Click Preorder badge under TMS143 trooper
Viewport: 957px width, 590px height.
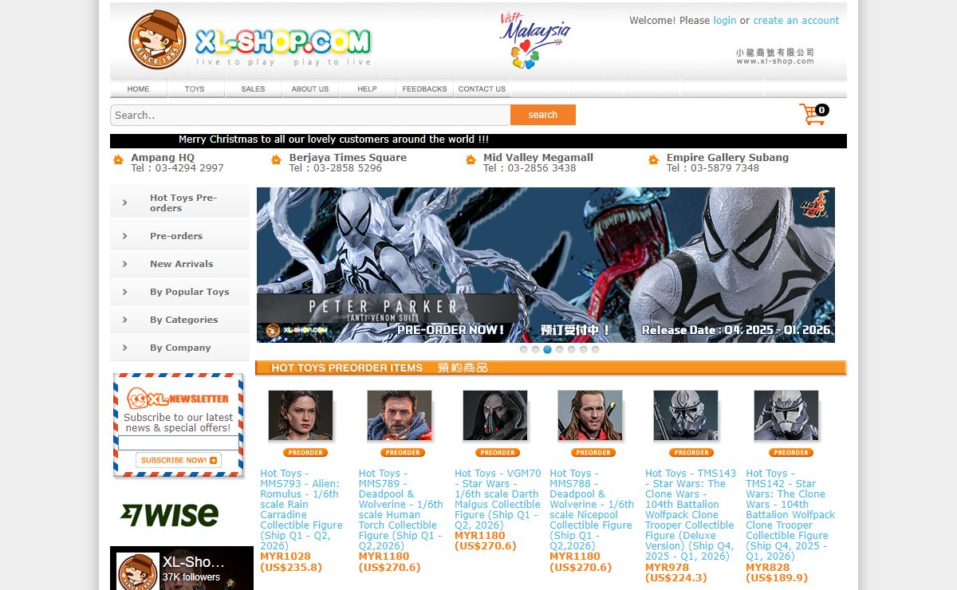[691, 453]
